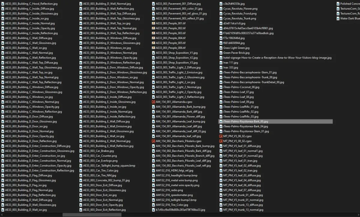Select AE33_003_Building_C_Wall_Diffuse.jpg
360x217 pixels.
click(28, 38)
